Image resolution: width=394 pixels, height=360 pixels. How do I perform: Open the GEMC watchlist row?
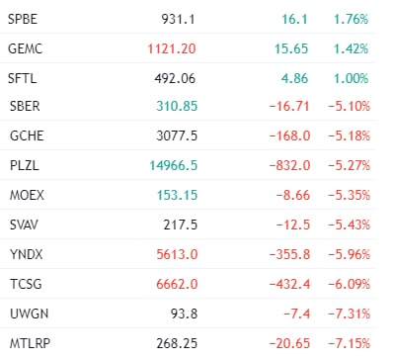[188, 48]
